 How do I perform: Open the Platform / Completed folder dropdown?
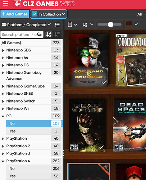[x=26, y=25]
